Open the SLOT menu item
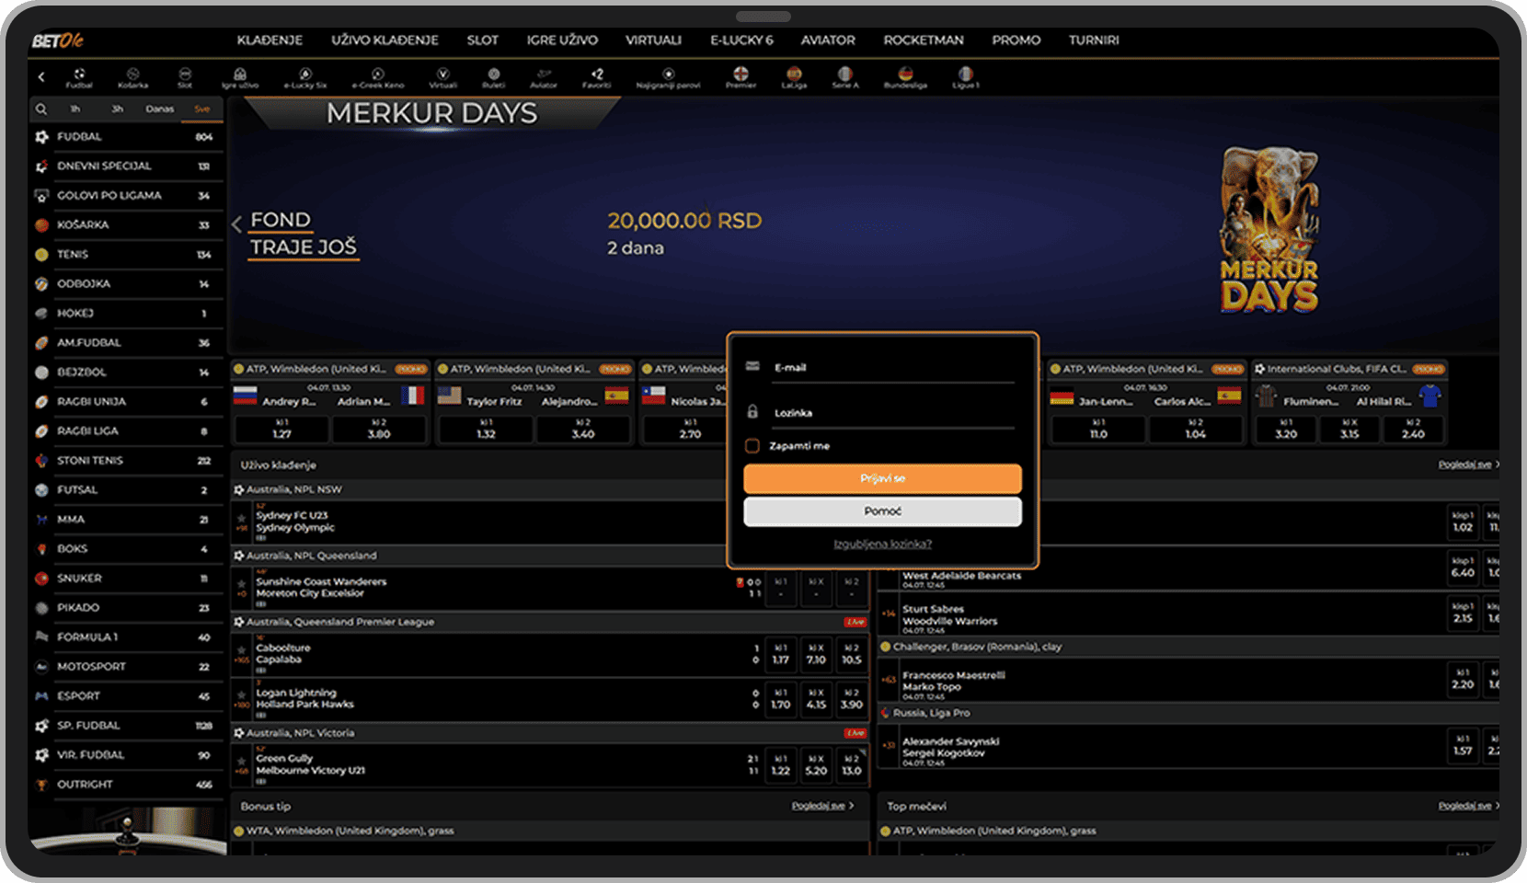This screenshot has height=883, width=1527. click(x=483, y=40)
